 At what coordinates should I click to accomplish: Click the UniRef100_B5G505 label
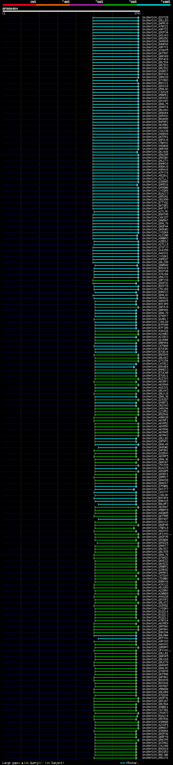tap(155, 355)
